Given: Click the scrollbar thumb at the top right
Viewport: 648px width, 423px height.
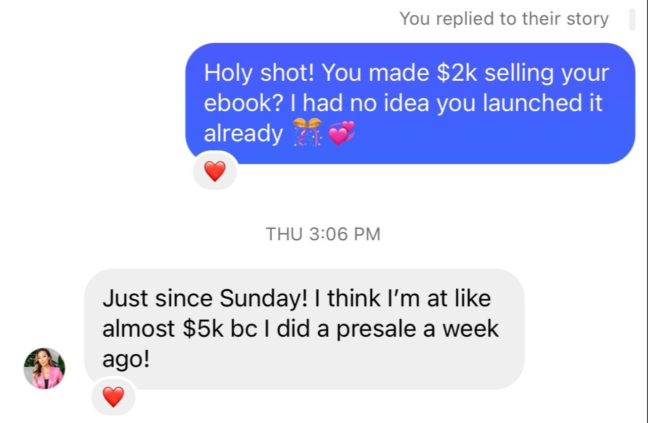Looking at the screenshot, I should point(632,20).
